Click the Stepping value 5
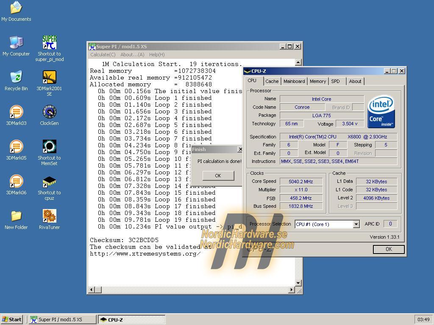The height and width of the screenshot is (325, 434). point(386,145)
